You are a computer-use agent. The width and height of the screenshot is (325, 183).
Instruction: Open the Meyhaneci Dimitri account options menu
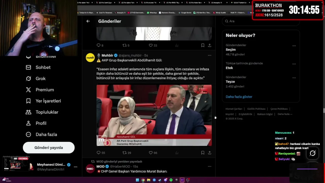click(x=75, y=167)
